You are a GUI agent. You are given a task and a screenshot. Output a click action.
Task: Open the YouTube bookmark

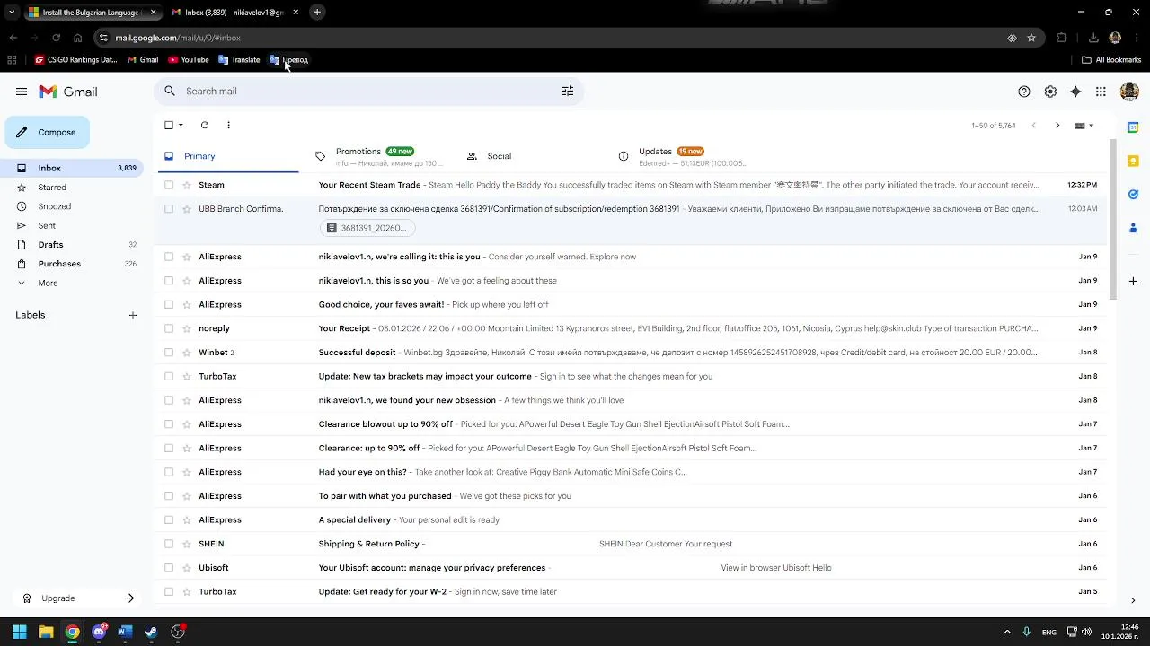188,60
